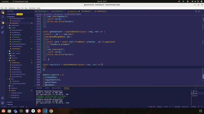Change JavaScript language mode in status bar
204x114 pixels.
(x=177, y=107)
